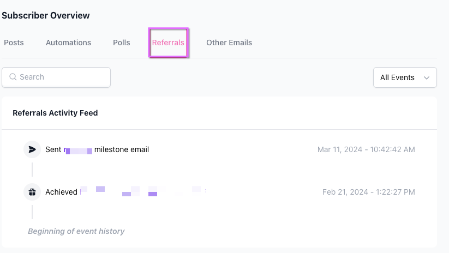Click timeline connector between Sent and Achieved
Image resolution: width=449 pixels, height=253 pixels.
pyautogui.click(x=32, y=170)
